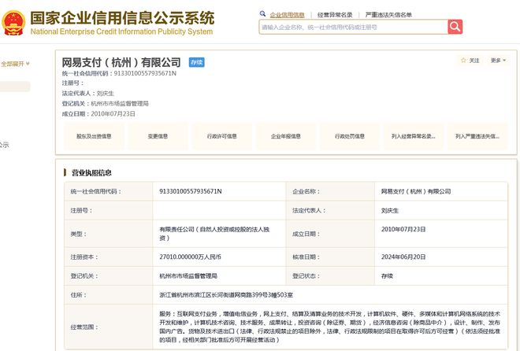Open the 企业年报信息 section
Screen dimensions: 520x351
pyautogui.click(x=286, y=136)
